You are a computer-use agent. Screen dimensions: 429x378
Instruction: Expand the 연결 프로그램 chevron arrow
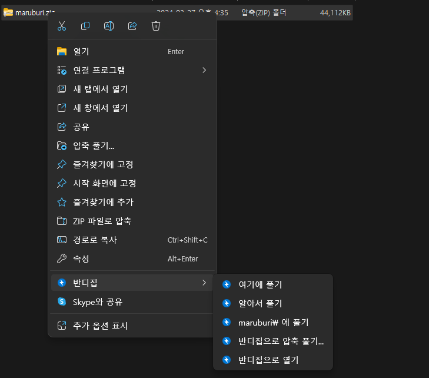point(204,70)
